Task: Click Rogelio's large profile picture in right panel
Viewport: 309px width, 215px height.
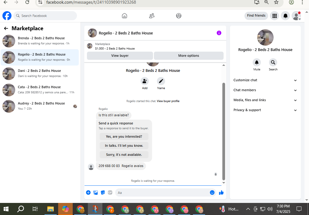Action: tap(265, 37)
